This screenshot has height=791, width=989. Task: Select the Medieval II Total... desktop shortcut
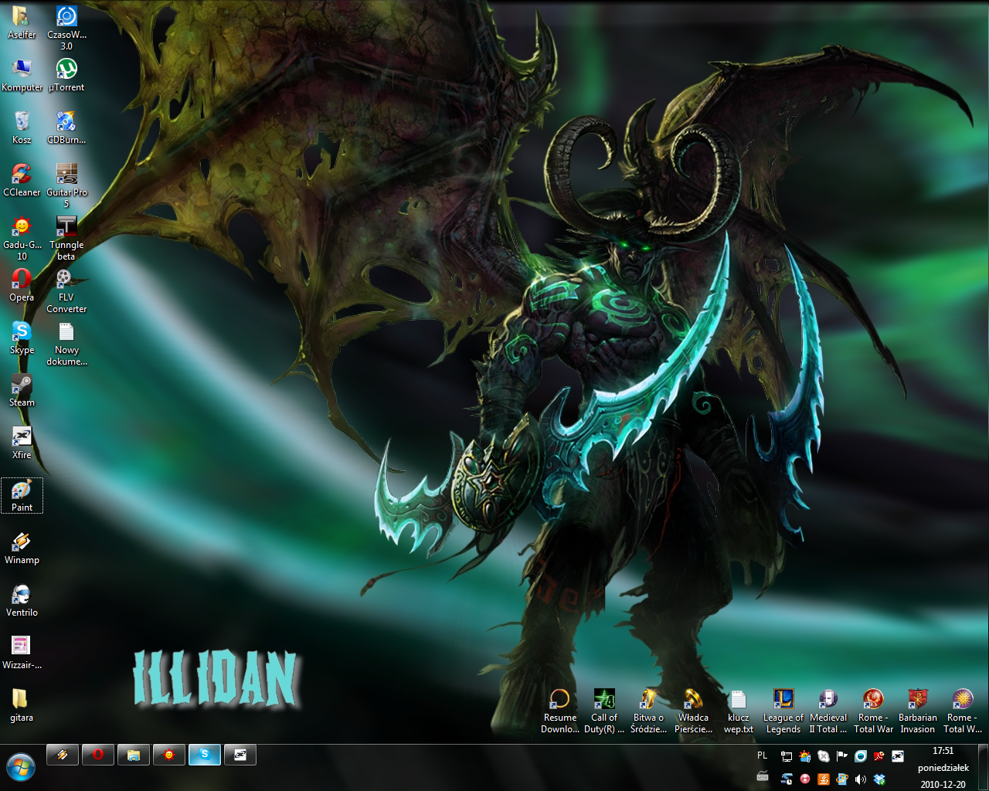(828, 711)
